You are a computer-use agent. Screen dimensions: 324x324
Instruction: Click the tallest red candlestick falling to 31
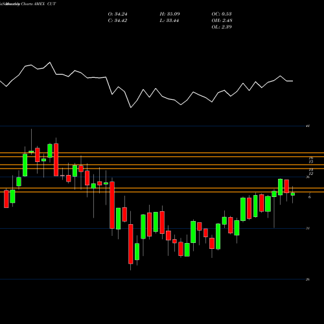coord(112,205)
